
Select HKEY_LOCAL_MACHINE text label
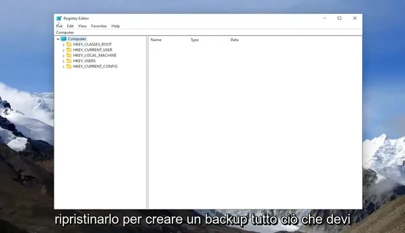point(95,55)
